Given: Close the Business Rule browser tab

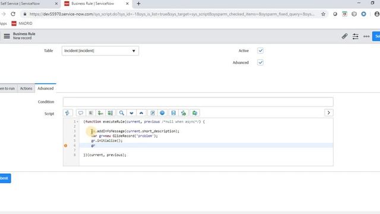Looking at the screenshot, I should click(x=127, y=4).
